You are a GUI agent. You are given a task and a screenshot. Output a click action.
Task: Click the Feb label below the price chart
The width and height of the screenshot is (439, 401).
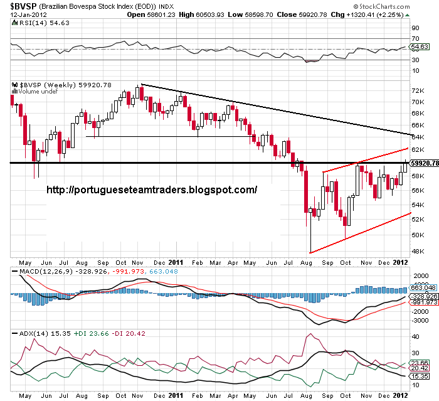pos(198,263)
